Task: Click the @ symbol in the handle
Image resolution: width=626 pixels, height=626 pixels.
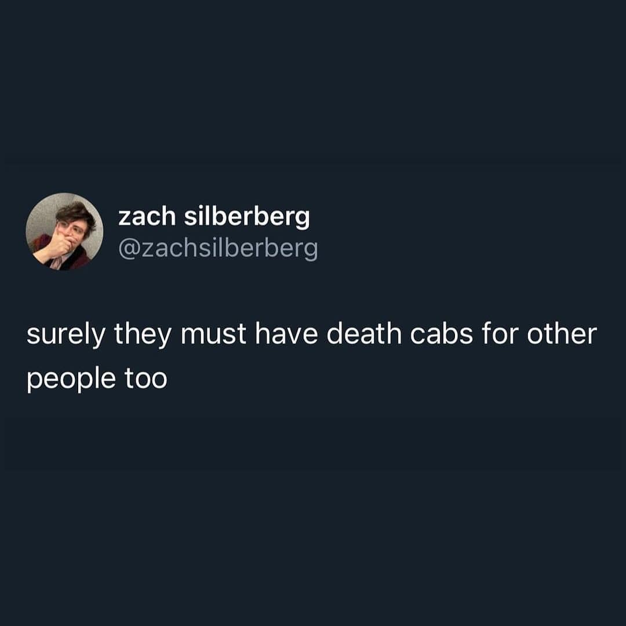Action: (128, 249)
